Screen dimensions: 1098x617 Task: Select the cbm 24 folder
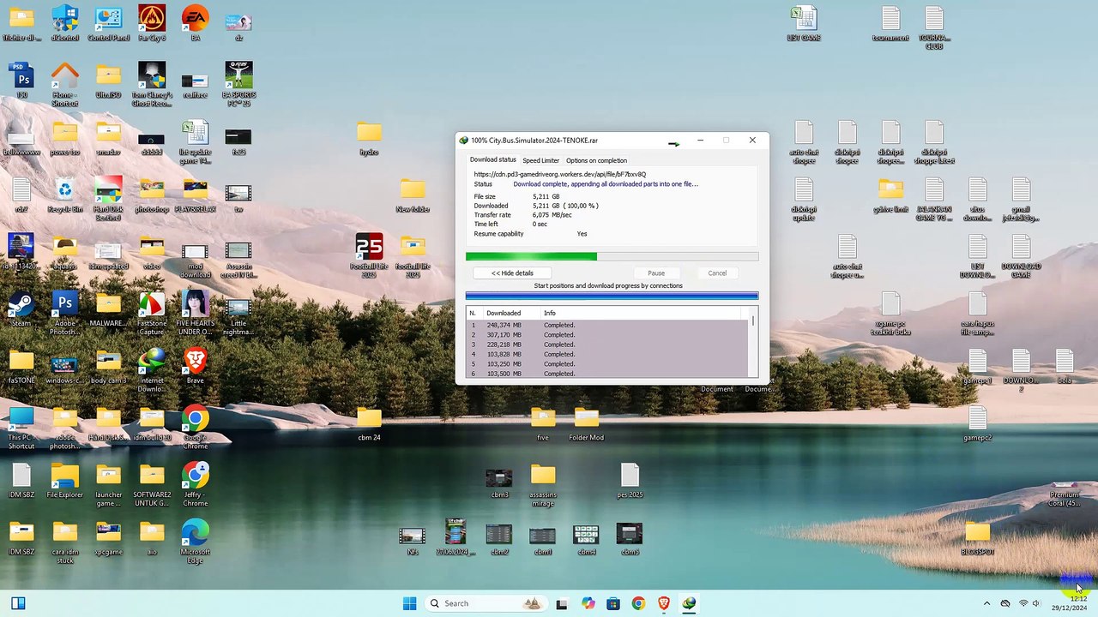pos(369,423)
